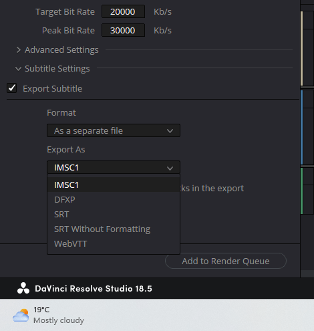The width and height of the screenshot is (314, 331).
Task: Click the DaVinci Resolve Studio 18.5 title
Action: click(94, 288)
